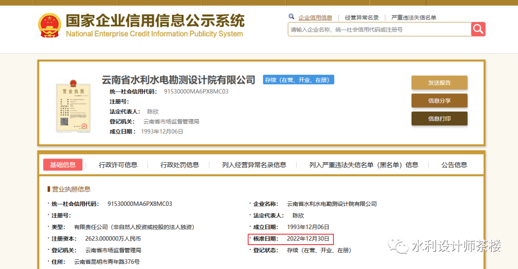
Task: Click the credit code value in 营业执照信息 section
Action: (x=140, y=204)
